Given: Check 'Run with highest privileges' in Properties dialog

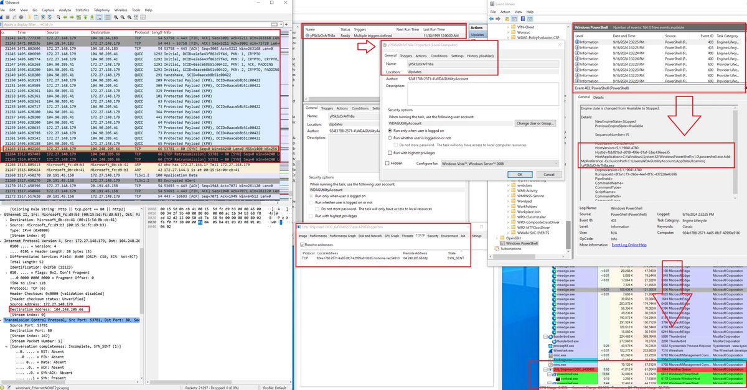Looking at the screenshot, I should pyautogui.click(x=390, y=153).
